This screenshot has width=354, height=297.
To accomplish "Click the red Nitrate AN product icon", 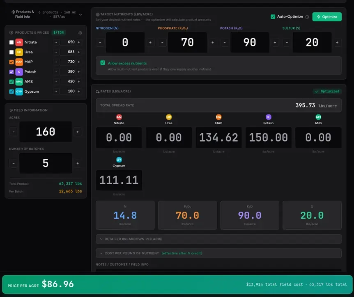I will click(19, 42).
